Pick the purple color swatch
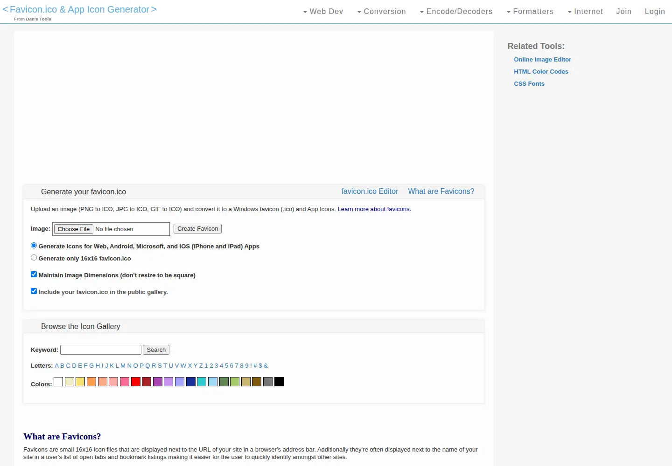 (x=158, y=382)
